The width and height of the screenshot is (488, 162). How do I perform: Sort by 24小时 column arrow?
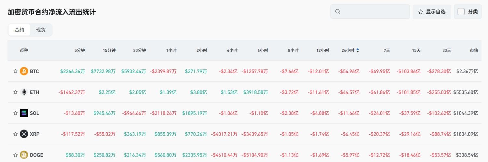(358, 50)
